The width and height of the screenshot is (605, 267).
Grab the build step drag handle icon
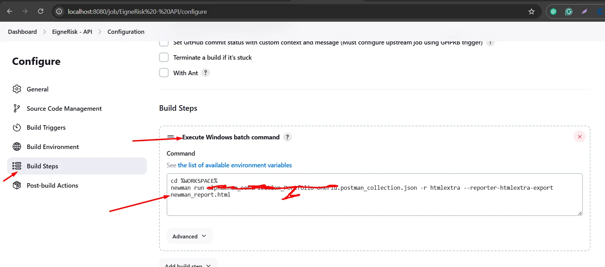click(x=170, y=137)
